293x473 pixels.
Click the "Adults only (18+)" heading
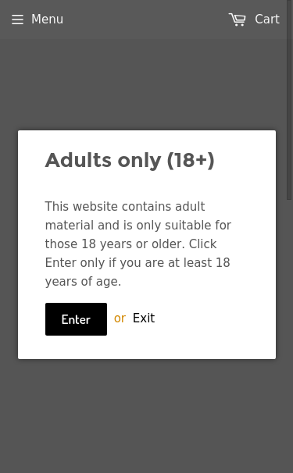coord(130,160)
